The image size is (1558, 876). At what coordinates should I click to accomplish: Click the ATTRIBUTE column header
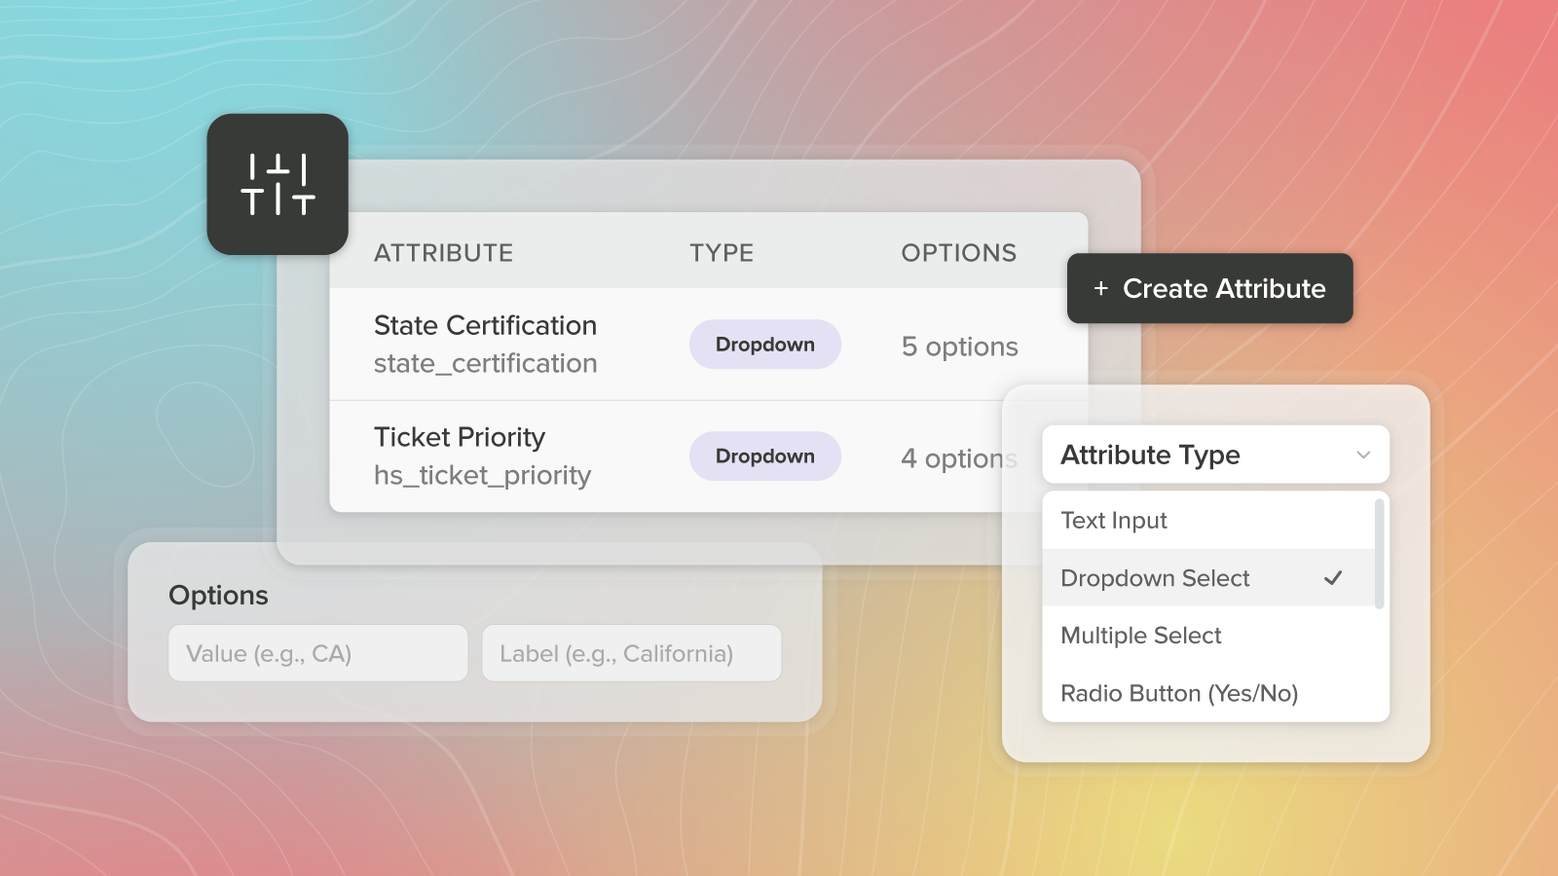[x=443, y=253]
